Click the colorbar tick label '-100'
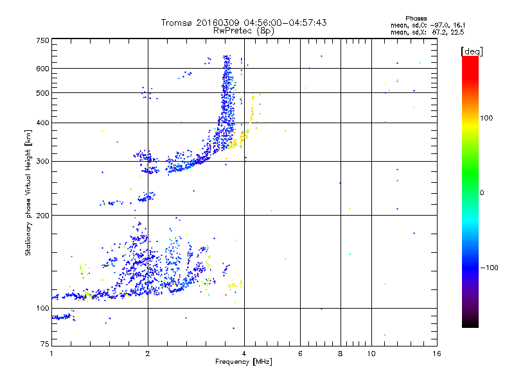 tap(489, 268)
